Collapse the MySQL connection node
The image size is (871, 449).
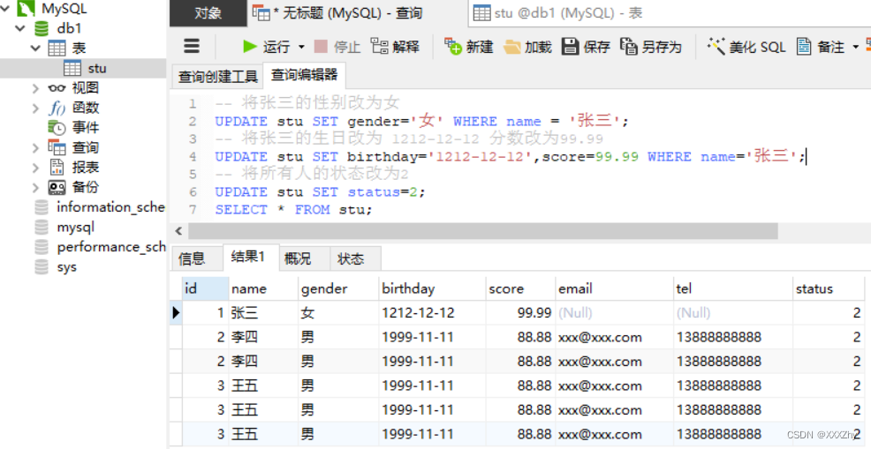[5, 9]
